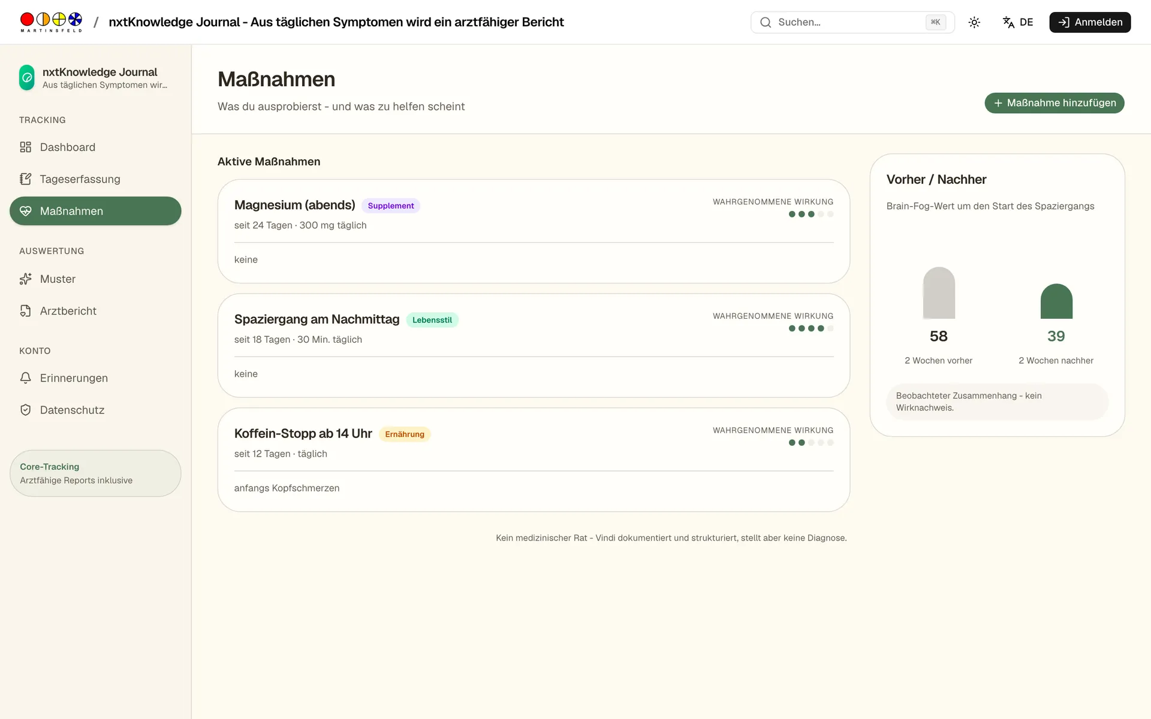1151x719 pixels.
Task: Open Koffein-Stopp ab 14 Uhr title
Action: (303, 433)
